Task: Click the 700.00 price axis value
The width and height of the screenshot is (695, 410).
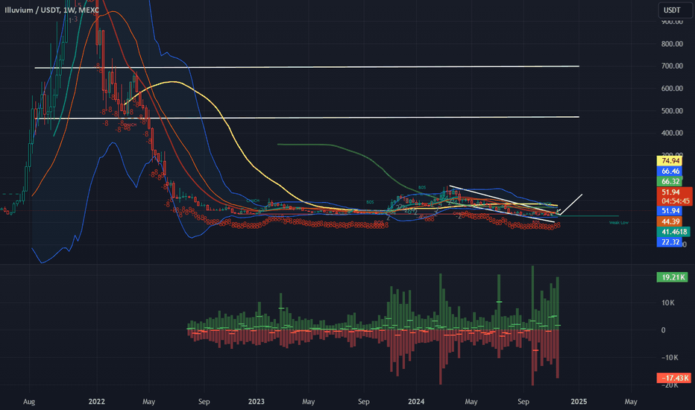Action: click(x=672, y=66)
